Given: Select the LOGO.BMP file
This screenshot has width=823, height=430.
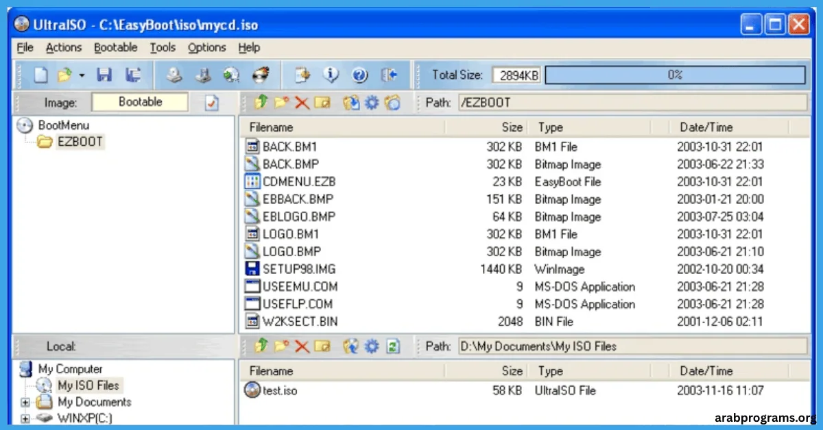Looking at the screenshot, I should (291, 252).
